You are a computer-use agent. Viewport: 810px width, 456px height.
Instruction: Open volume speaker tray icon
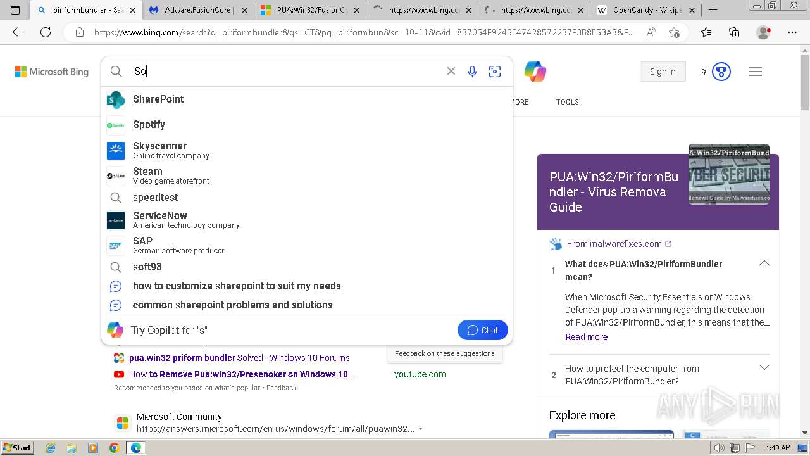(720, 448)
